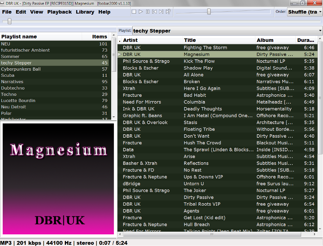The image size is (323, 246).
Task: Adjust the volume slider handle
Action: 209,12
